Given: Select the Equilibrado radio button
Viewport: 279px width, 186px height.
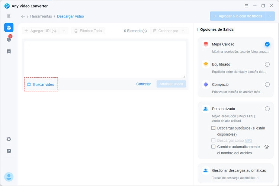Looking at the screenshot, I should (x=267, y=64).
